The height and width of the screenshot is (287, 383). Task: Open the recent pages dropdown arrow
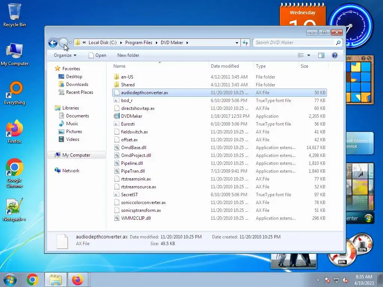pos(70,43)
